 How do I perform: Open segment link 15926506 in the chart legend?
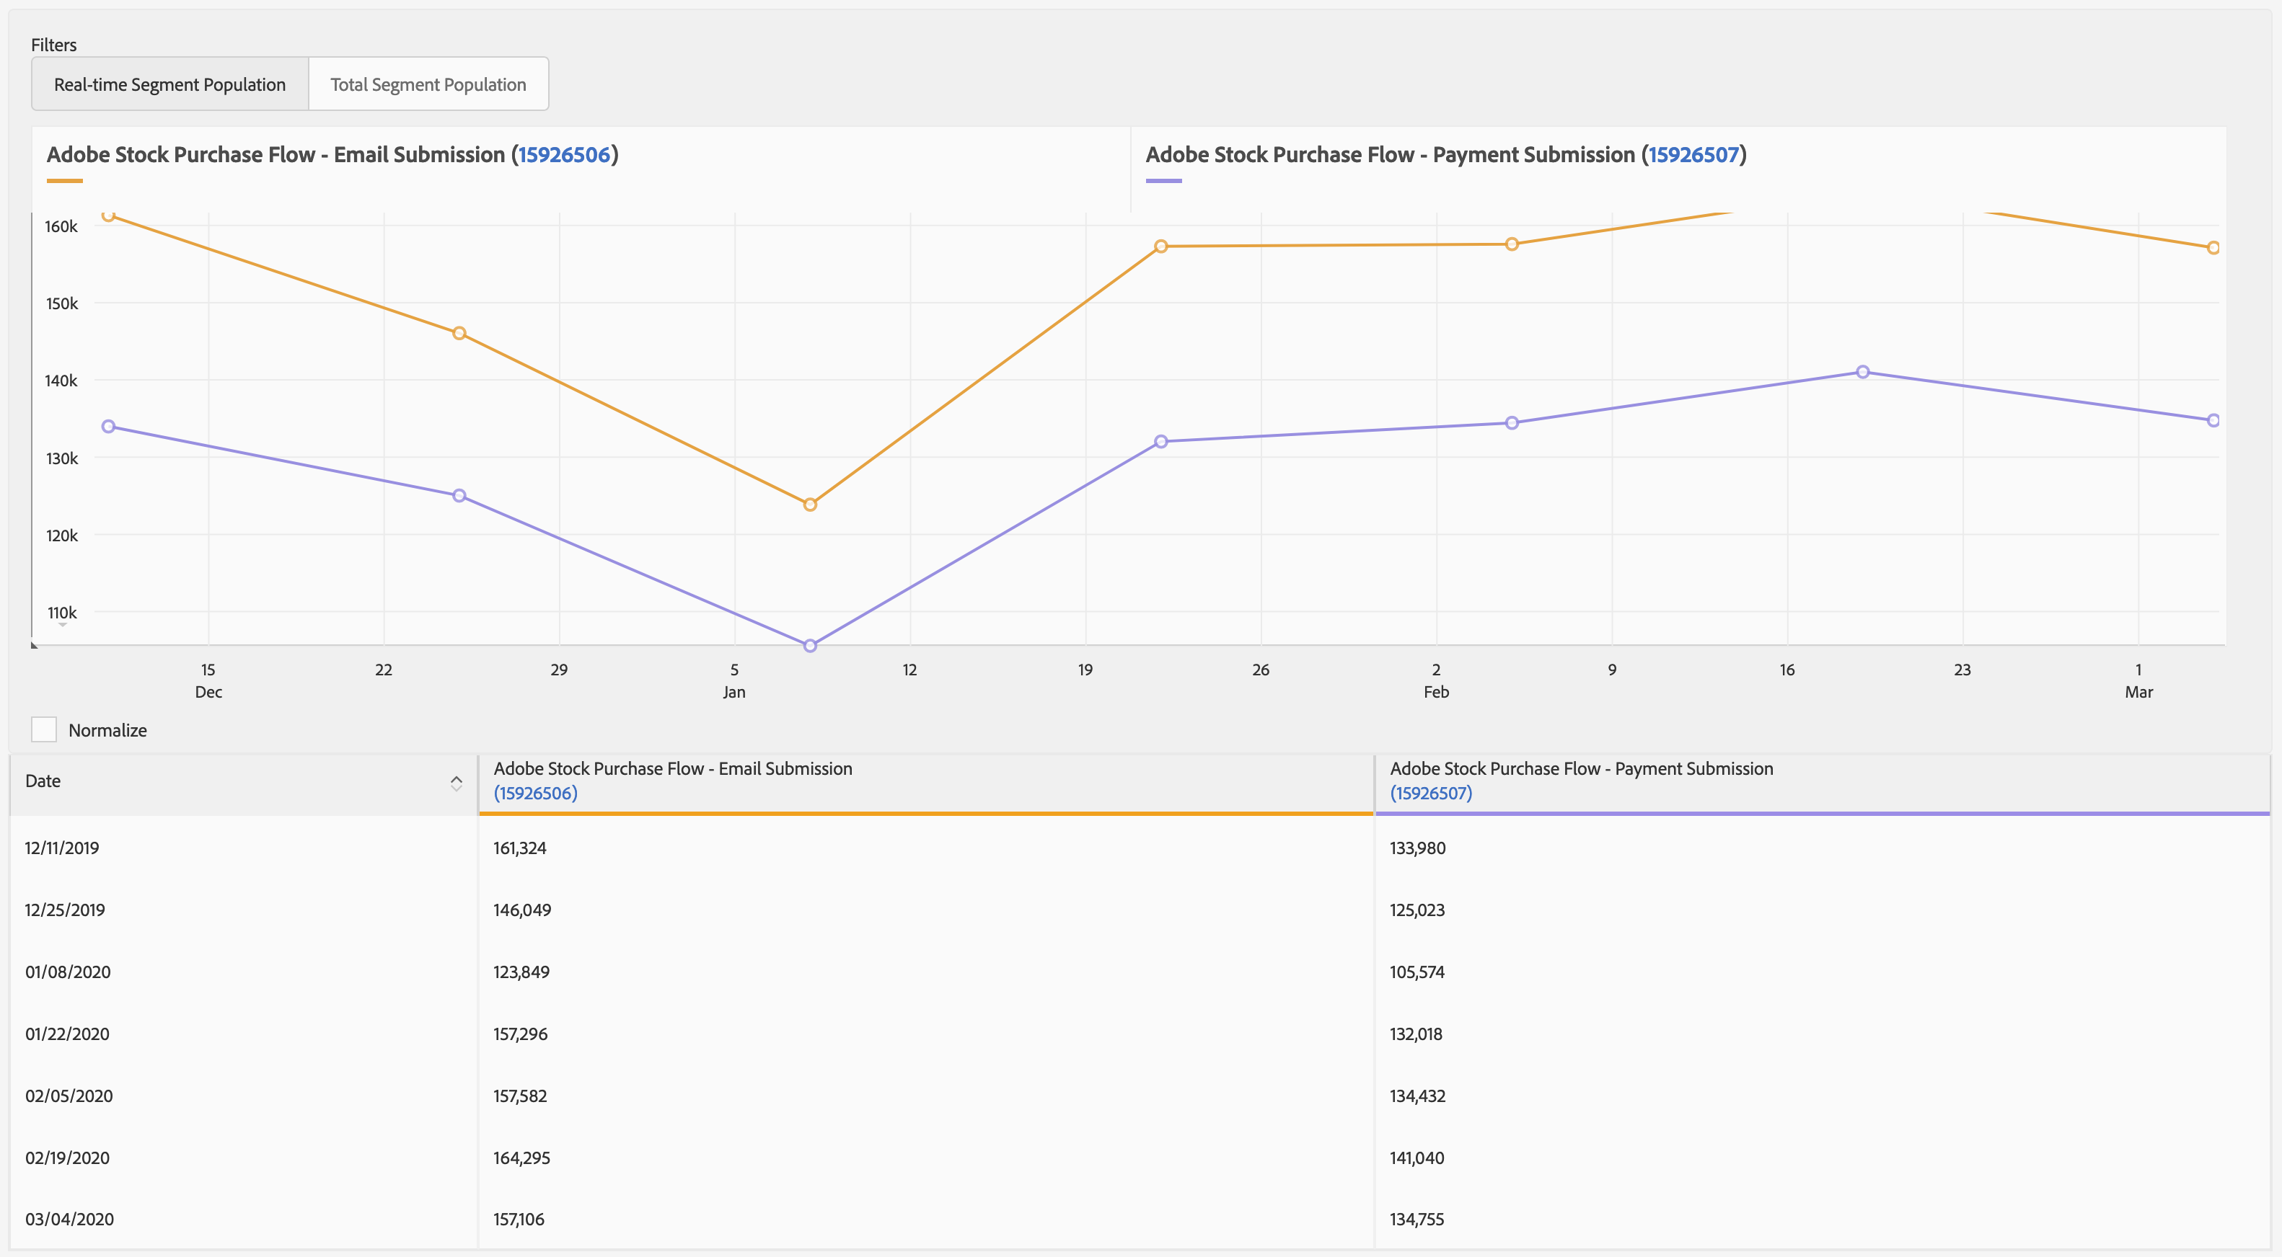tap(564, 155)
